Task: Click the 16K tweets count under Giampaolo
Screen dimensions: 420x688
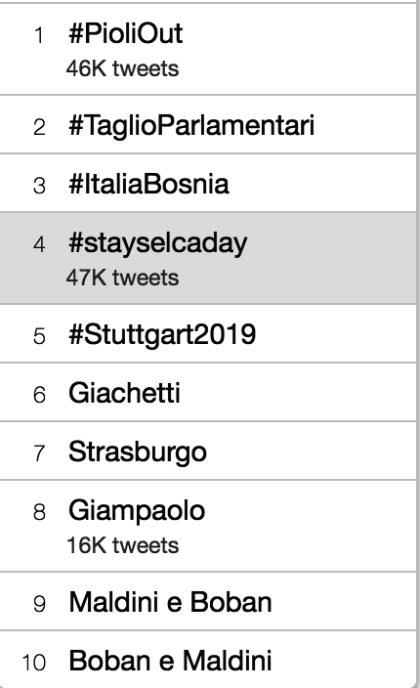Action: point(123,545)
